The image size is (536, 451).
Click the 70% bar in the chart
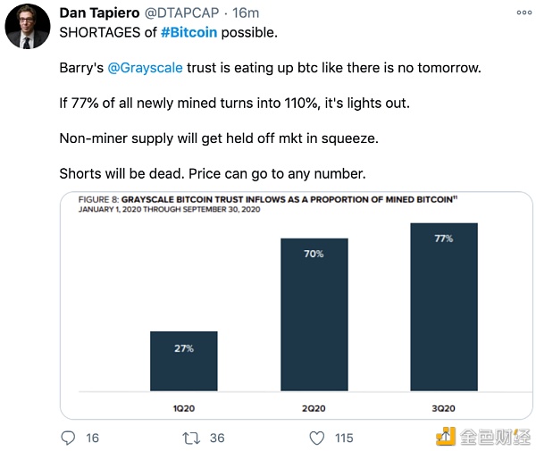point(314,314)
